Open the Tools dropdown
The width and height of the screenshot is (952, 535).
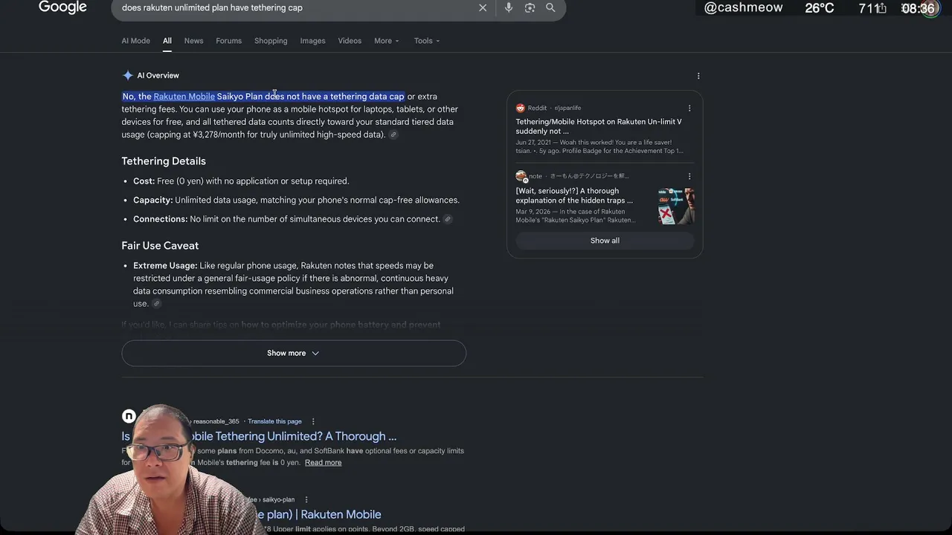point(427,41)
